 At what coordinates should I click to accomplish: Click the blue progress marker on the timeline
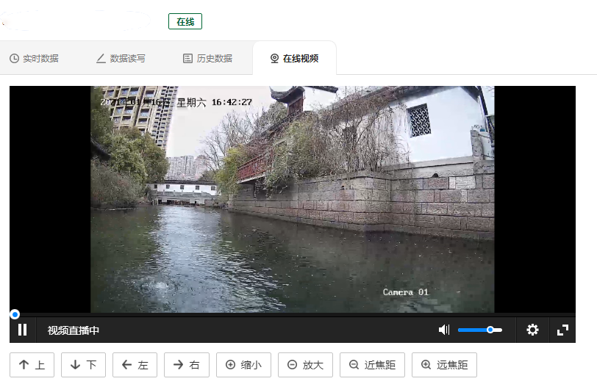(15, 314)
